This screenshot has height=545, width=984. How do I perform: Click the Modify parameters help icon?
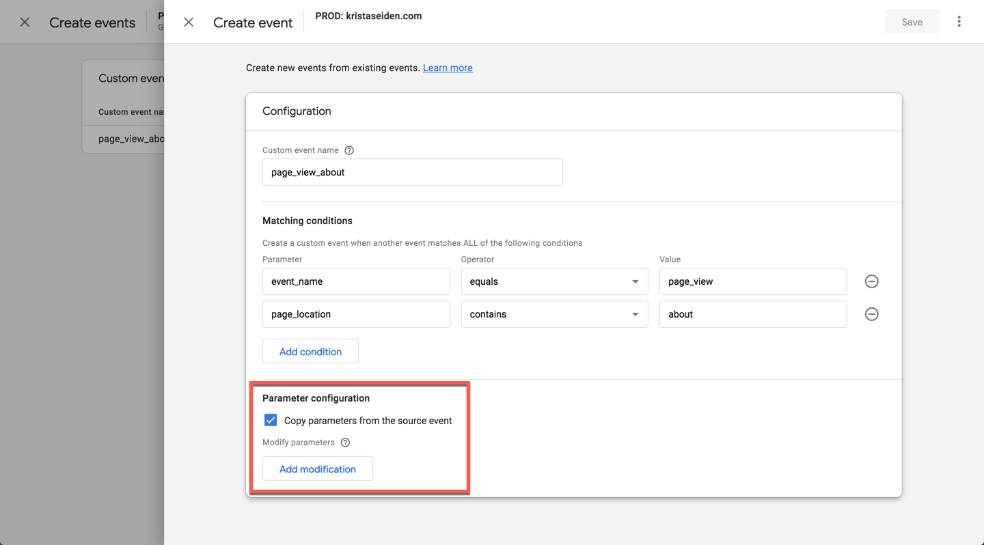(345, 443)
